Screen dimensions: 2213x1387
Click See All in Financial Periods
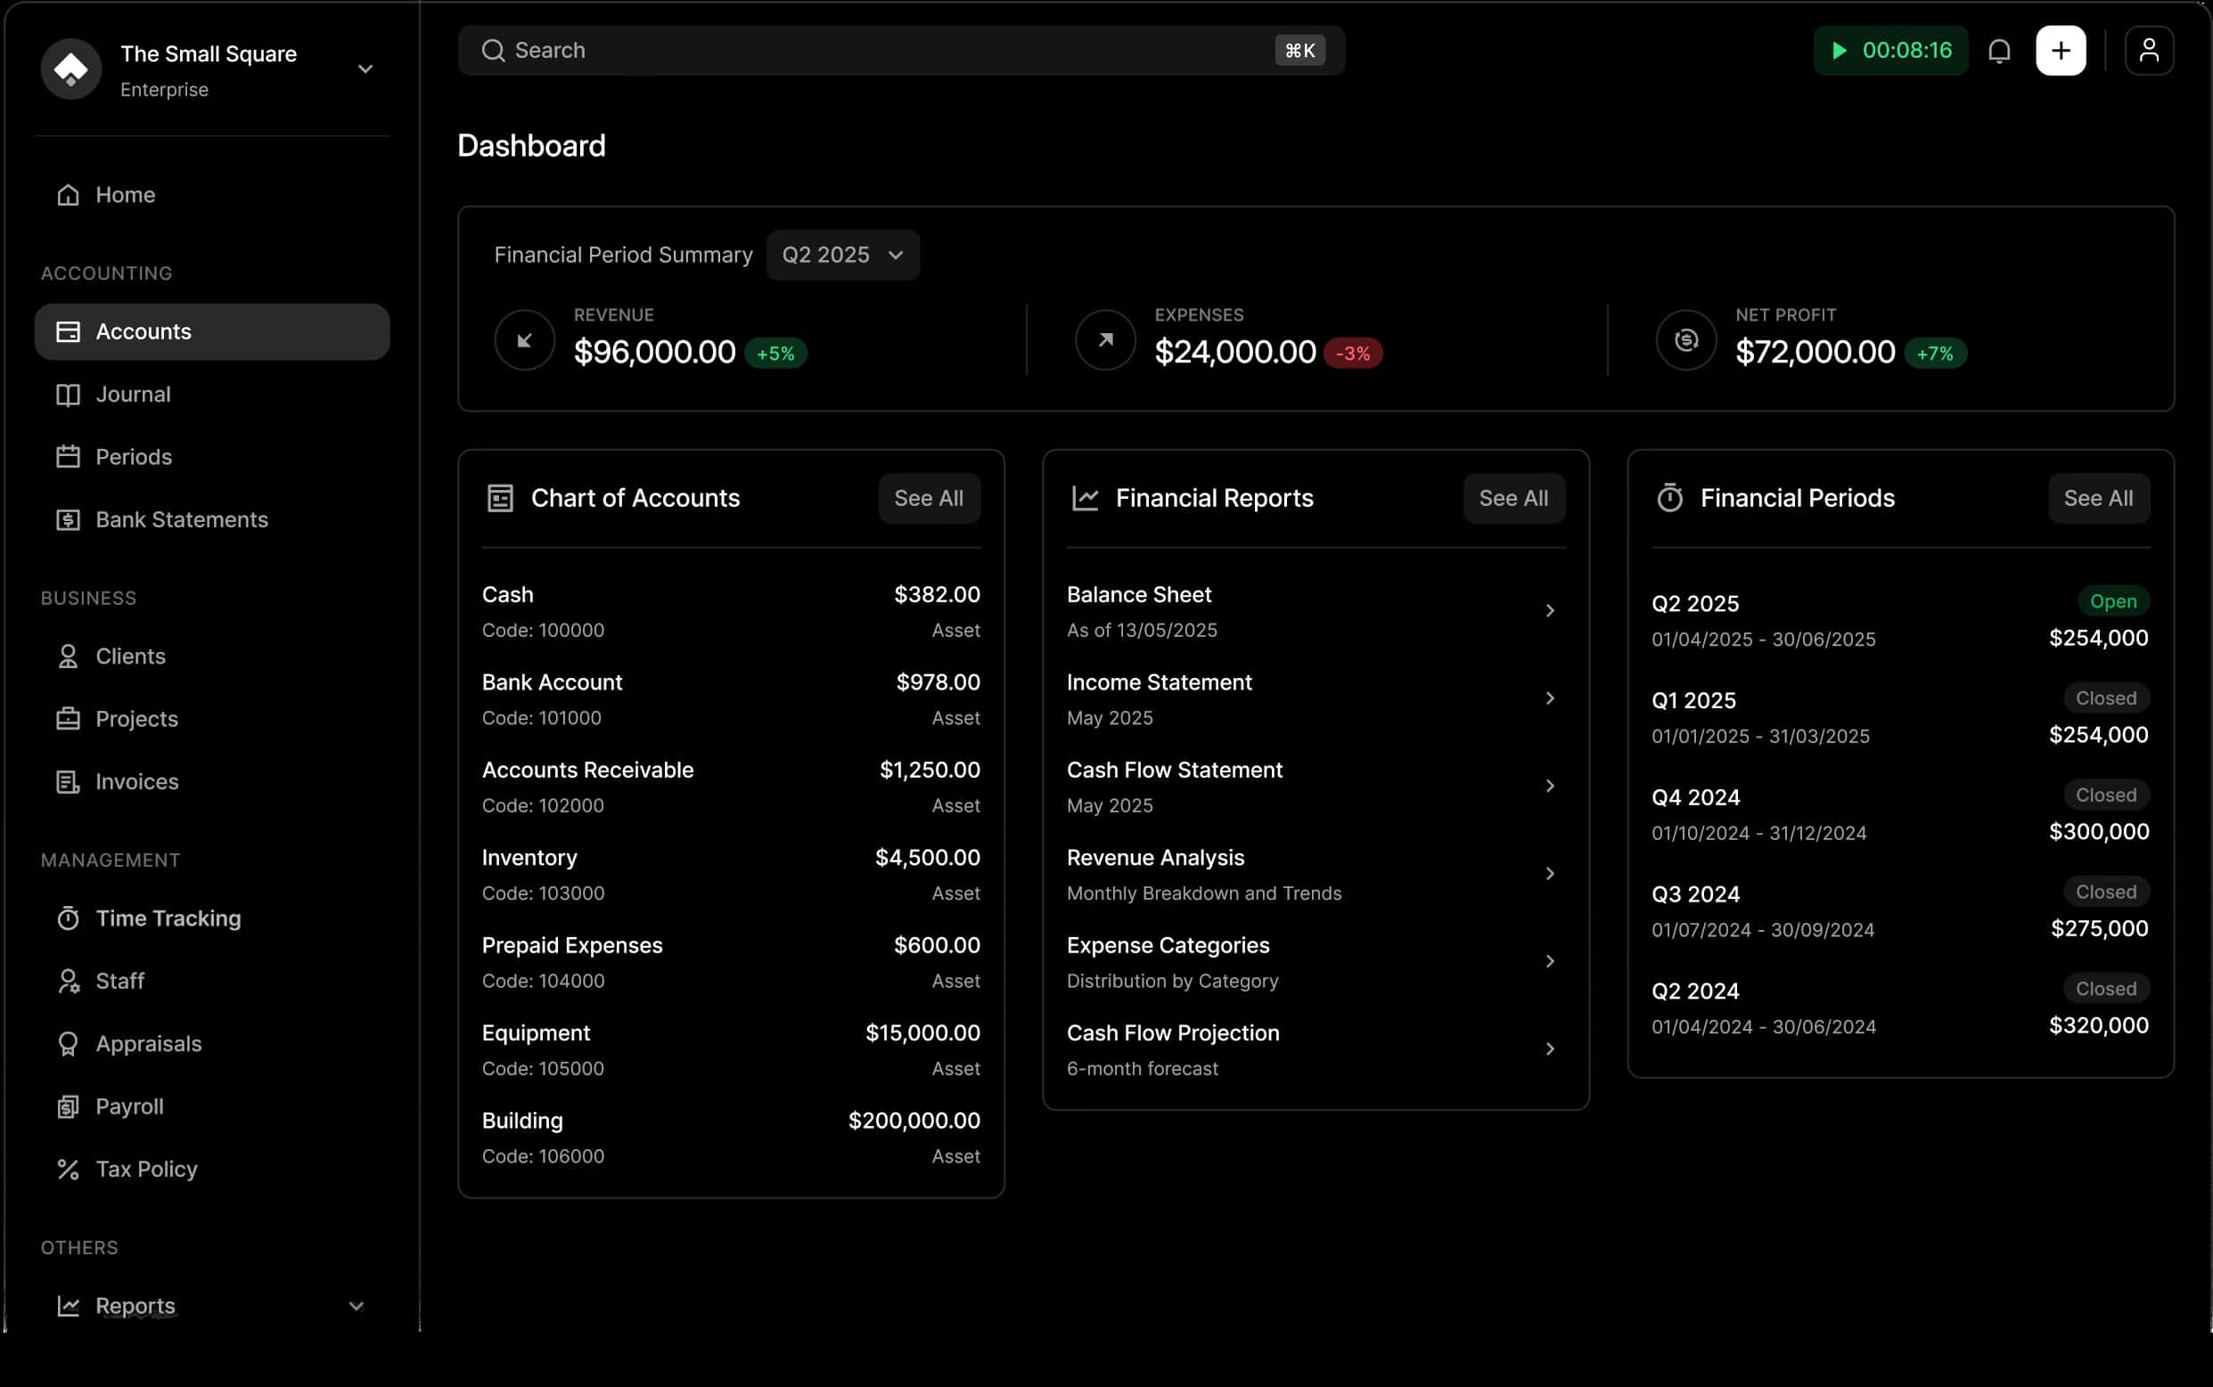2097,498
